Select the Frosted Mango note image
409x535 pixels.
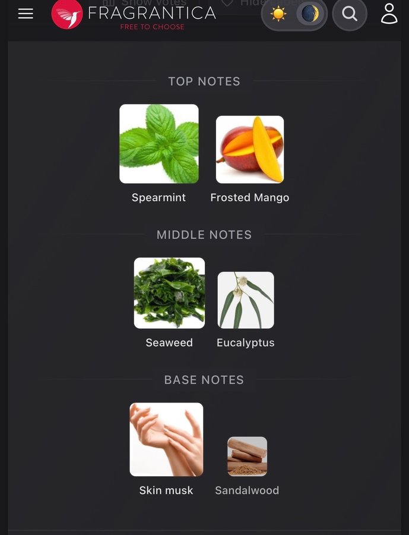click(250, 149)
